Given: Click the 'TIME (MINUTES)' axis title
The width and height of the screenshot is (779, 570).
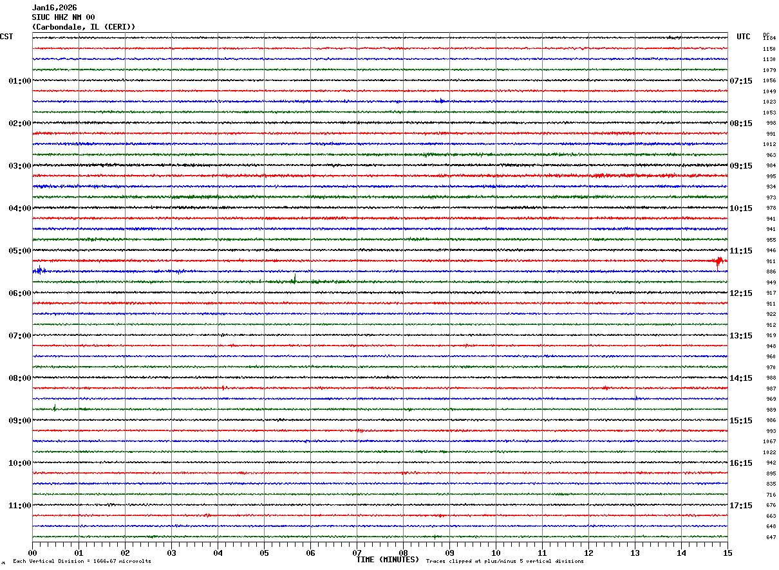Looking at the screenshot, I should tap(388, 560).
